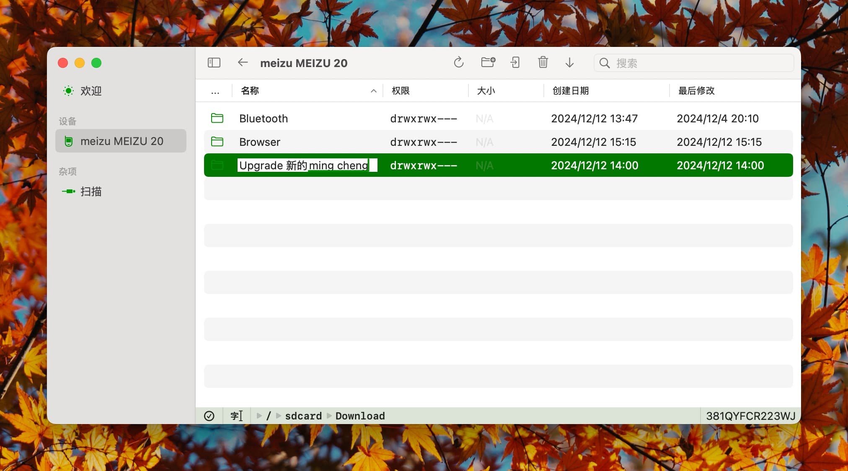Open the ... column header menu

[215, 91]
